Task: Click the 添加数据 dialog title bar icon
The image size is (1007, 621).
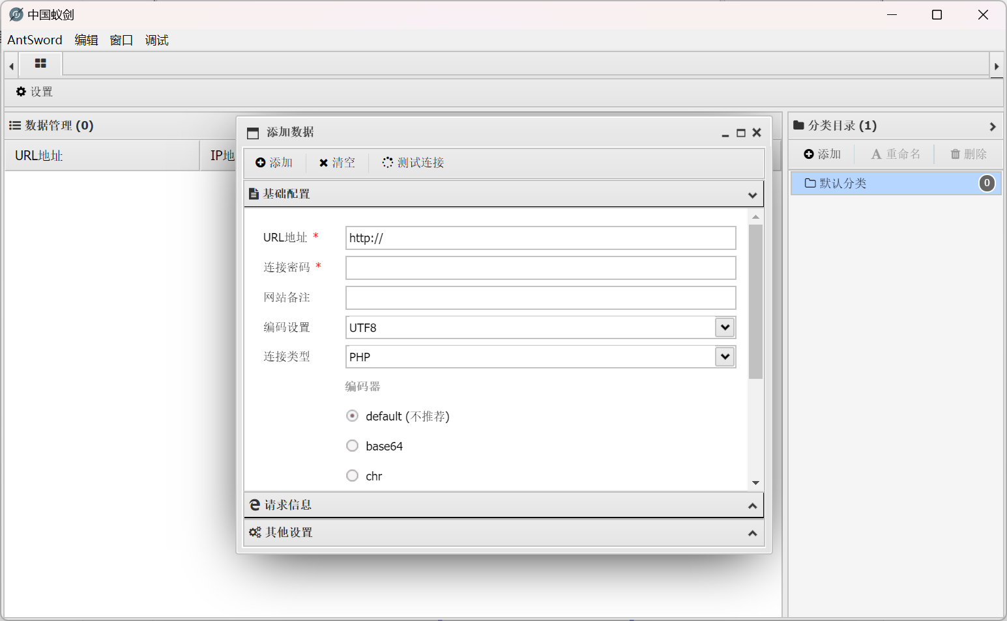Action: click(x=253, y=133)
